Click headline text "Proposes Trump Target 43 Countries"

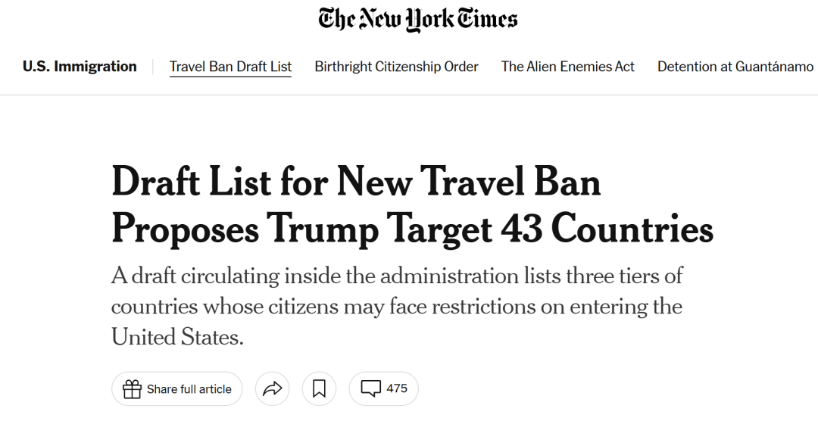(412, 229)
